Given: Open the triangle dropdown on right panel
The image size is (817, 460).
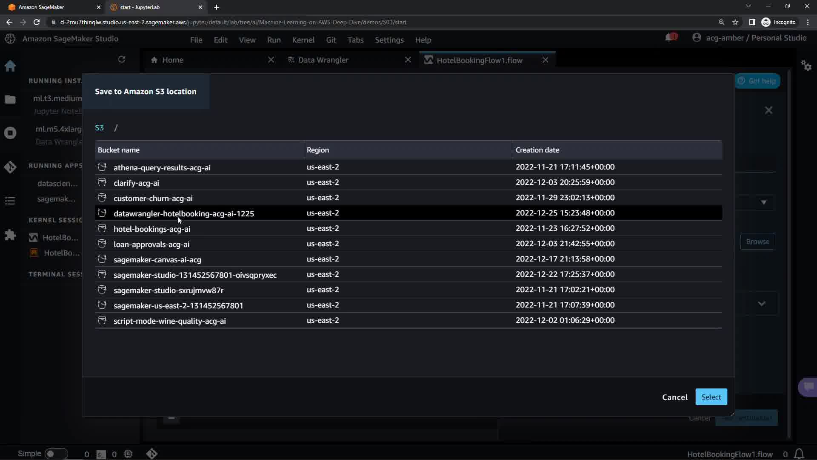Looking at the screenshot, I should pos(763,202).
